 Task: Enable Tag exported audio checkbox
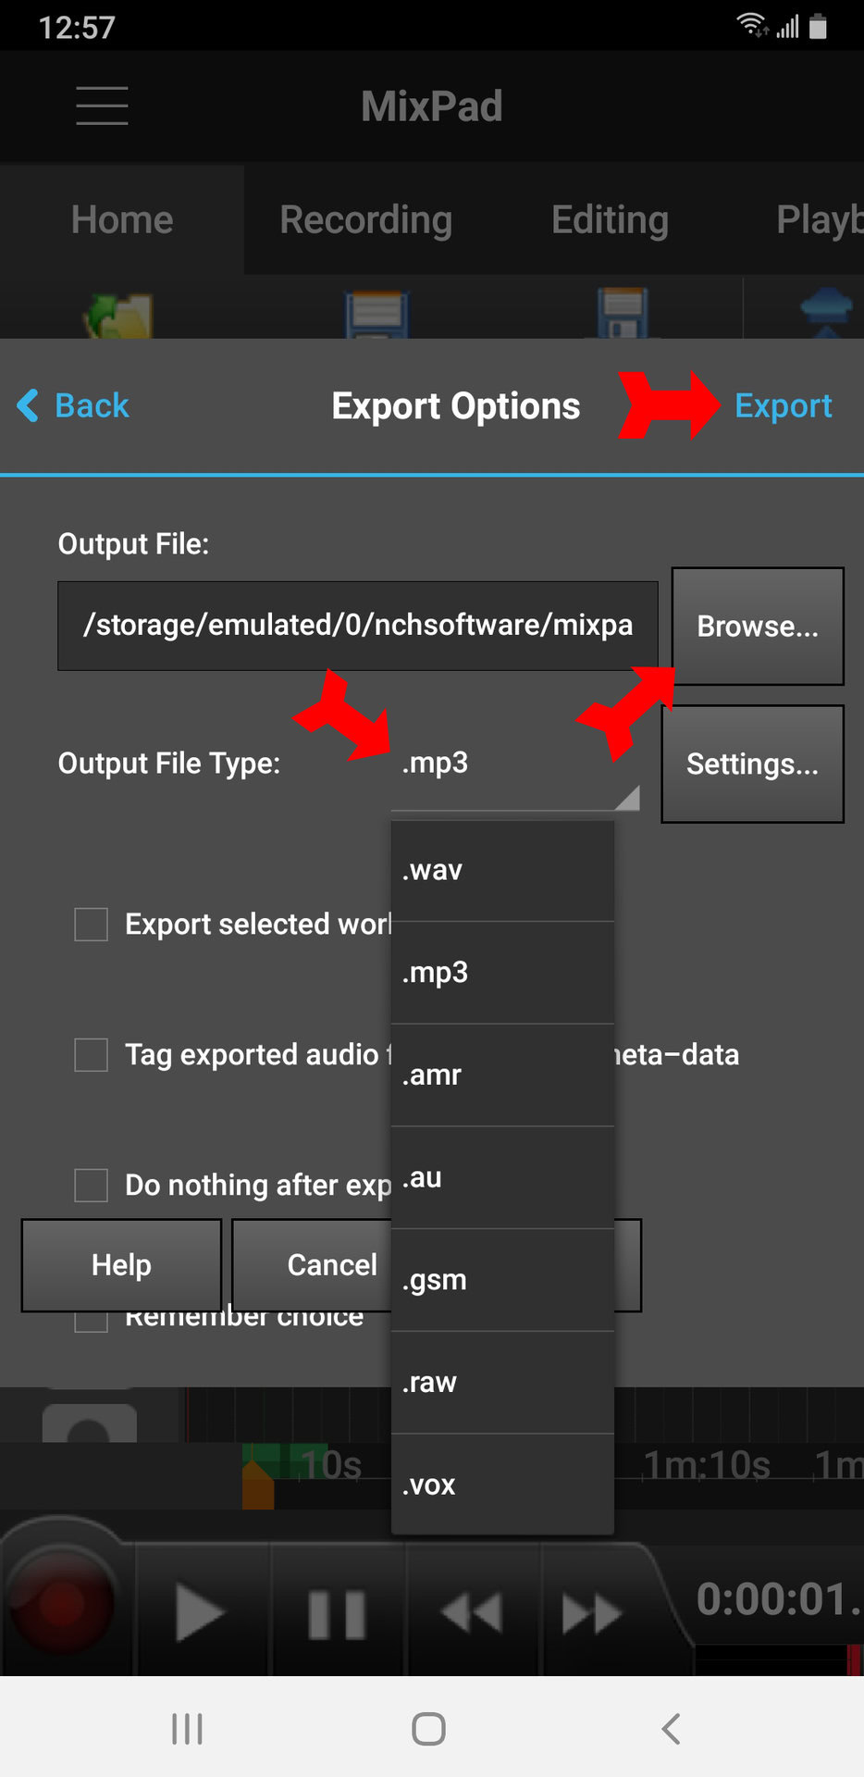pyautogui.click(x=91, y=1054)
